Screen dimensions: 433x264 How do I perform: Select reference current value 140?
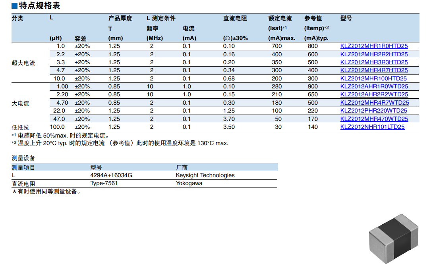[x=313, y=127]
